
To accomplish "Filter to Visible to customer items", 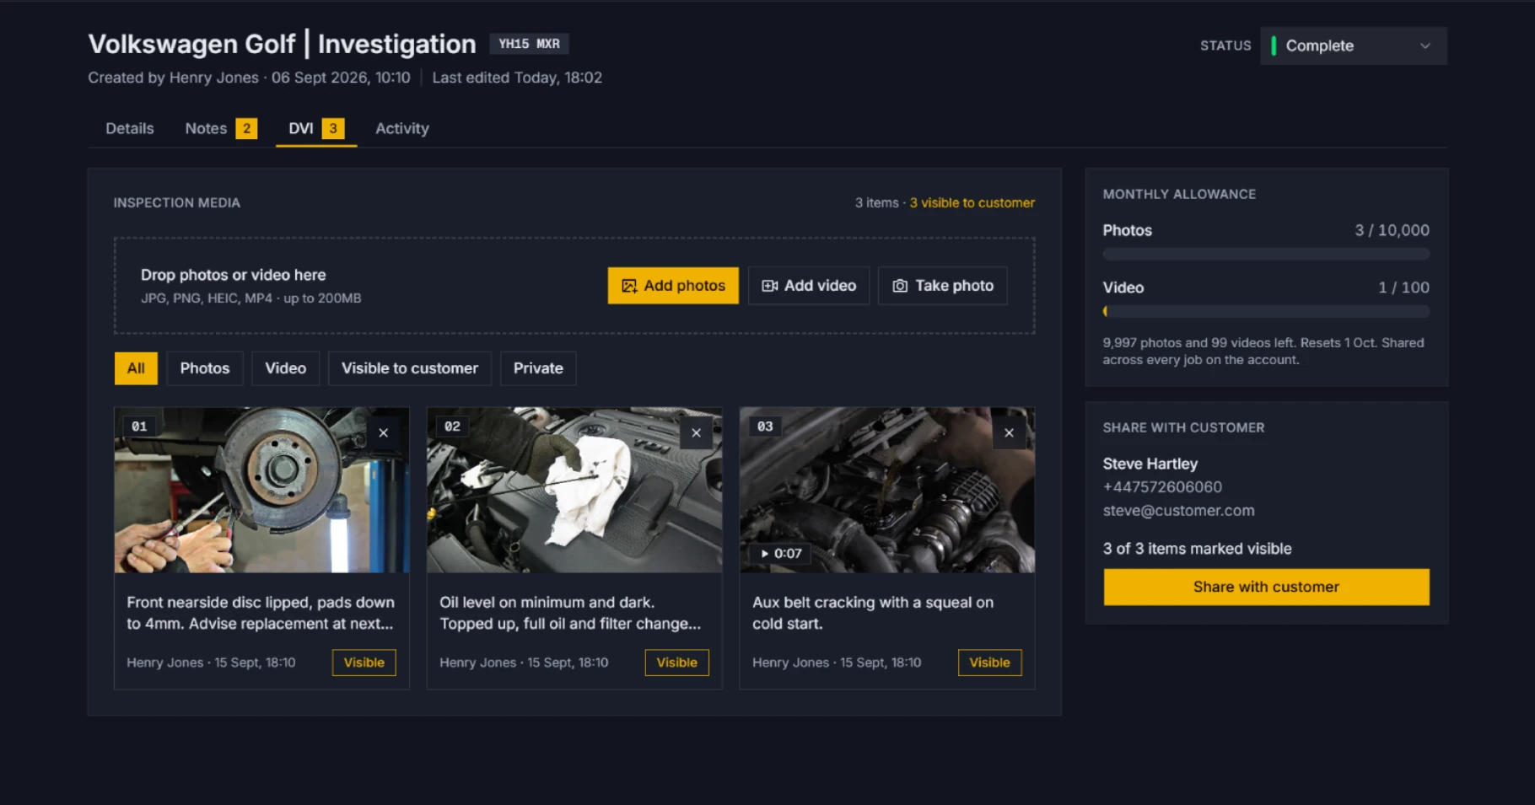I will [410, 368].
